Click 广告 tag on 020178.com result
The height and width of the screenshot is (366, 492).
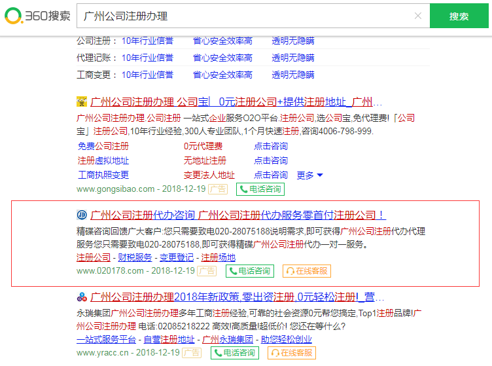(207, 271)
